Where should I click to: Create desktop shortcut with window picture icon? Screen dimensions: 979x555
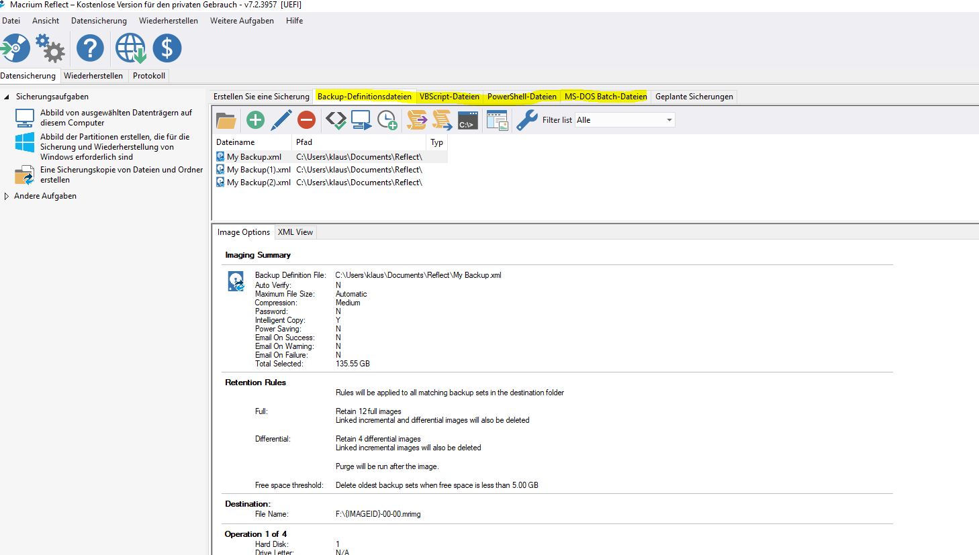[497, 120]
